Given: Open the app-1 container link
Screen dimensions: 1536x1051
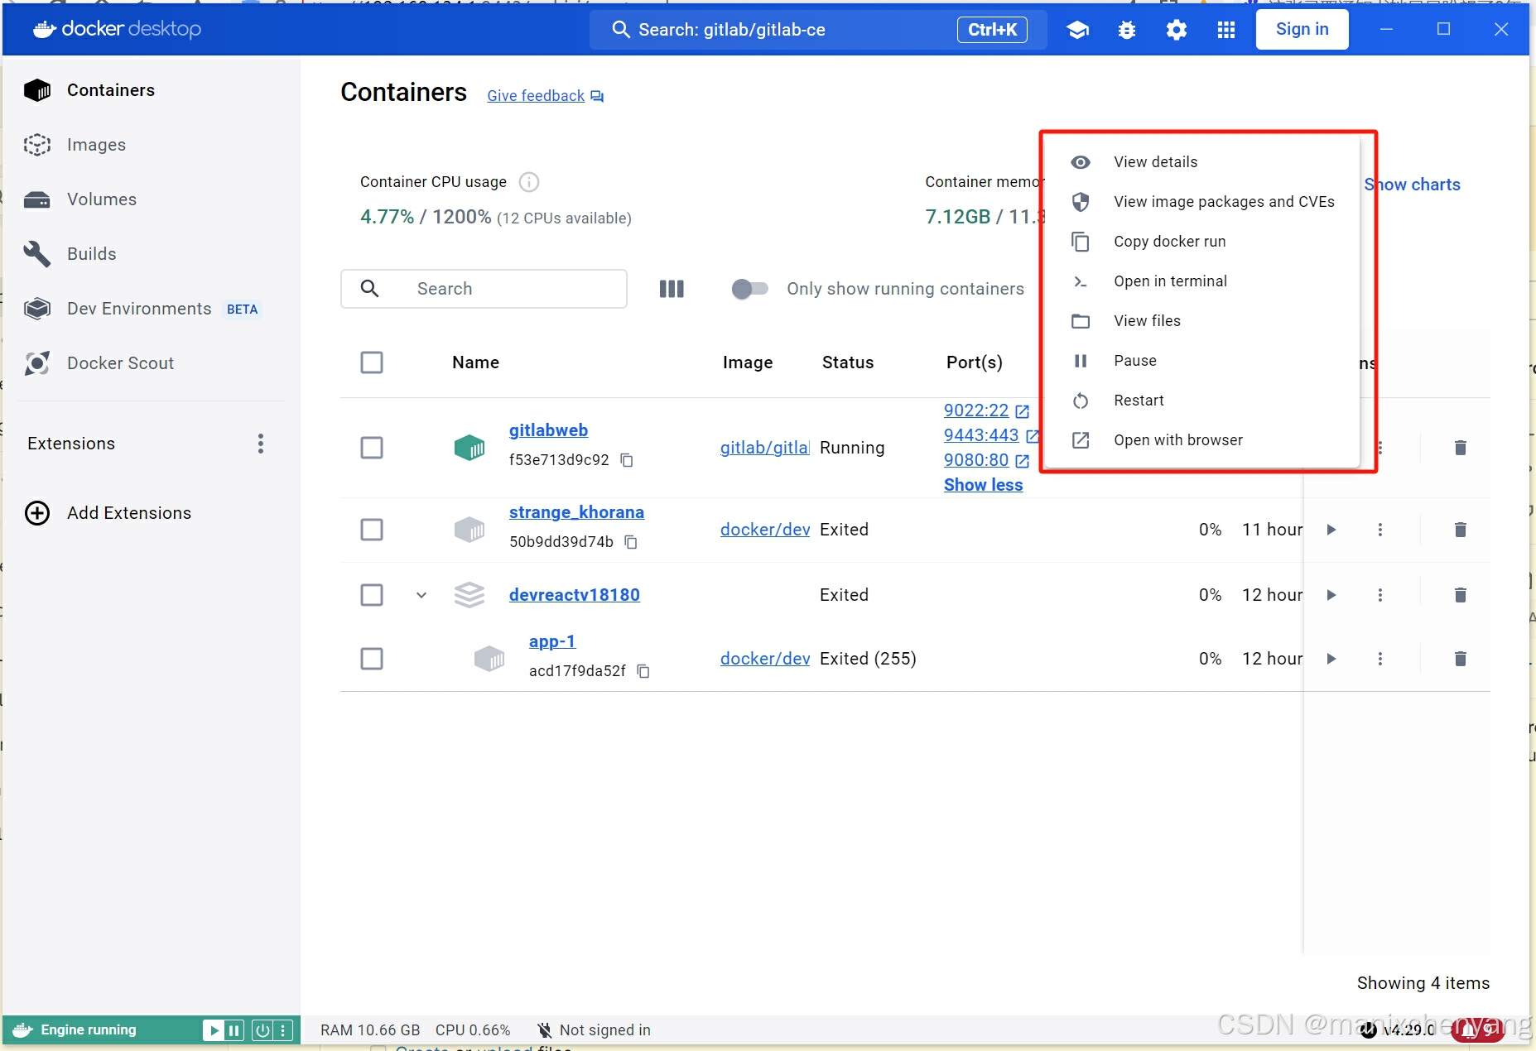Looking at the screenshot, I should tap(552, 641).
